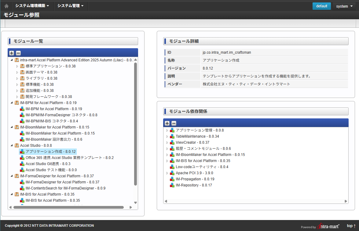Click the Apache POI 3.9 module icon
The height and width of the screenshot is (231, 359).
172,173
